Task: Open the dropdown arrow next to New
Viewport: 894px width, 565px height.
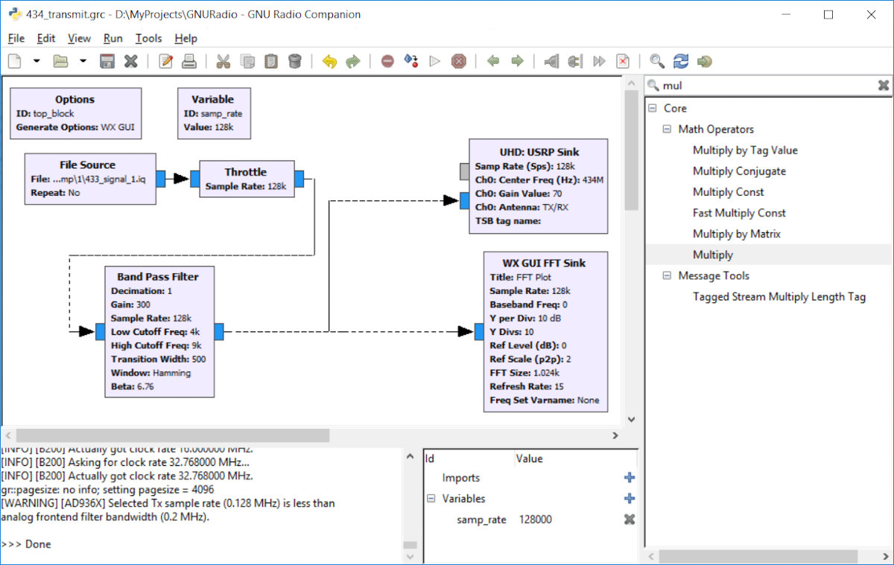Action: [37, 61]
